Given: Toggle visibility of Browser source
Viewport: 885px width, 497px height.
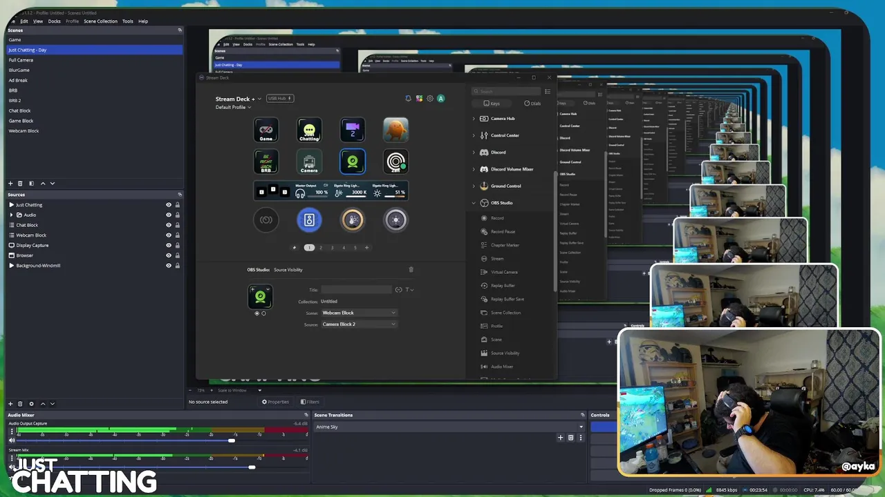Looking at the screenshot, I should [169, 255].
